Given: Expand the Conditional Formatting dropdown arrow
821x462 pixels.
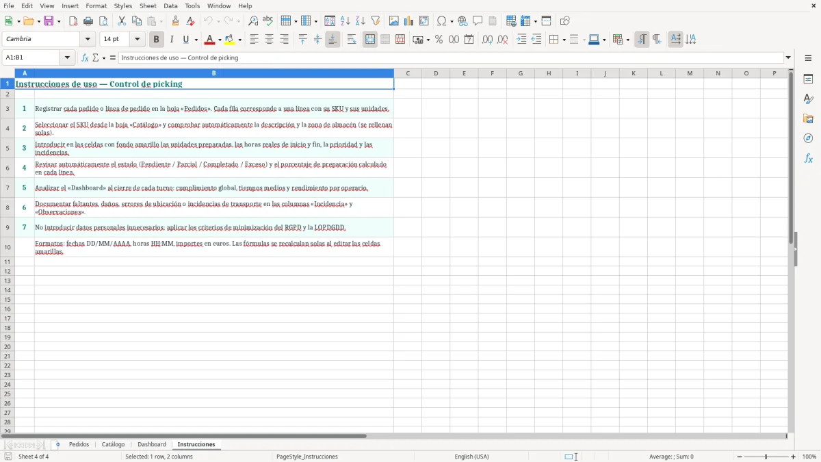Looking at the screenshot, I should (627, 40).
